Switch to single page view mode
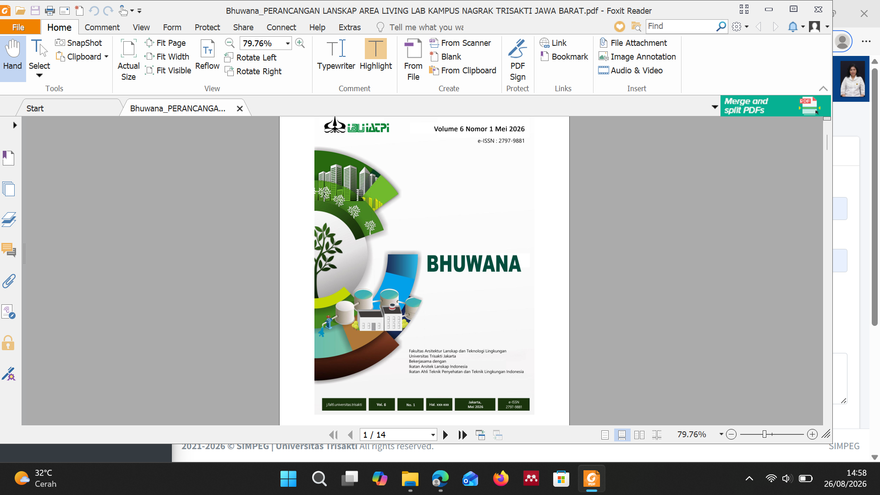 click(x=605, y=434)
